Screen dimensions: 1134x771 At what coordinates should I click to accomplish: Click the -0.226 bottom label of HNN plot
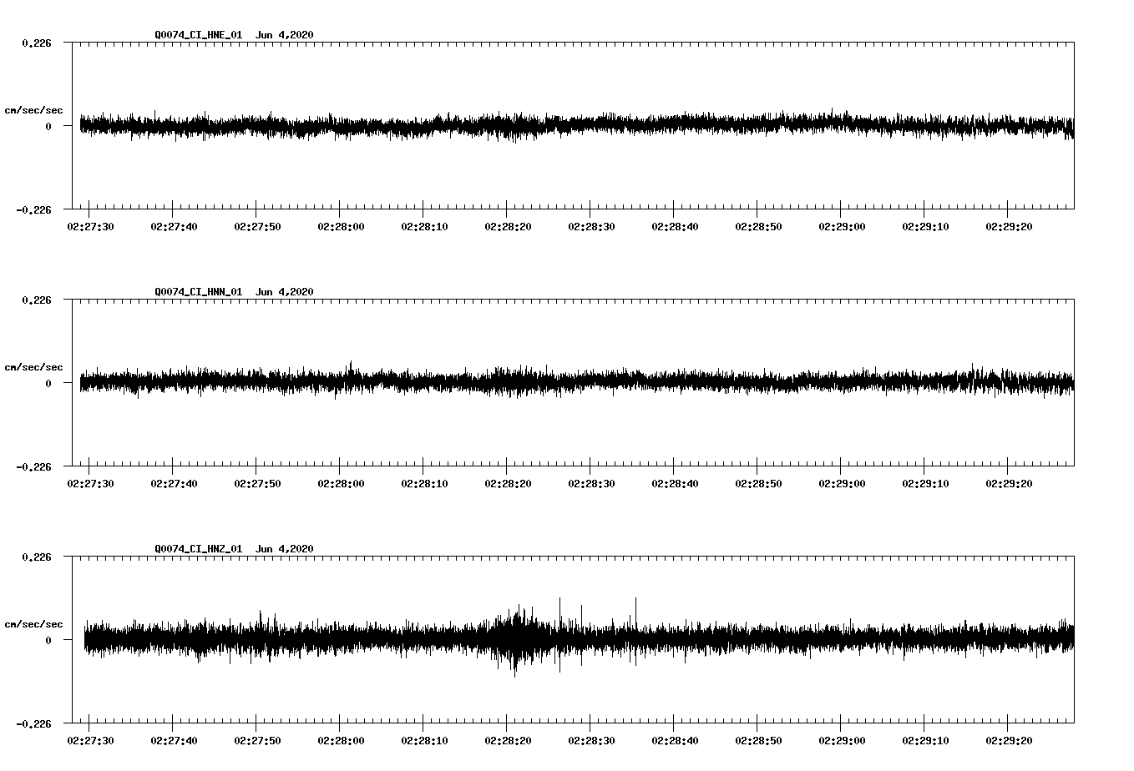tap(34, 466)
